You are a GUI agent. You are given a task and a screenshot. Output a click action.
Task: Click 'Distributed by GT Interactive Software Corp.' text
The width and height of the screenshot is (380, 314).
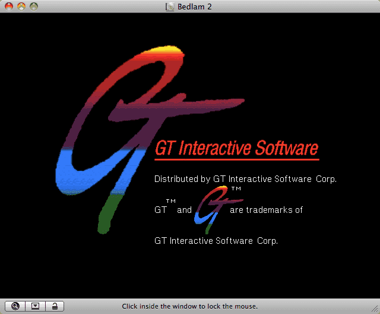pos(245,179)
